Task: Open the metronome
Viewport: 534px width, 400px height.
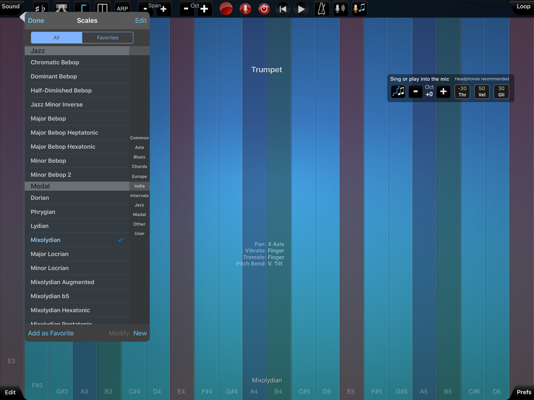Action: point(321,9)
